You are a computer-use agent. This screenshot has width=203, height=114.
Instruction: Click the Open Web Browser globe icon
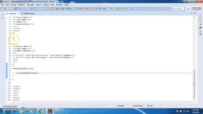[100, 9]
